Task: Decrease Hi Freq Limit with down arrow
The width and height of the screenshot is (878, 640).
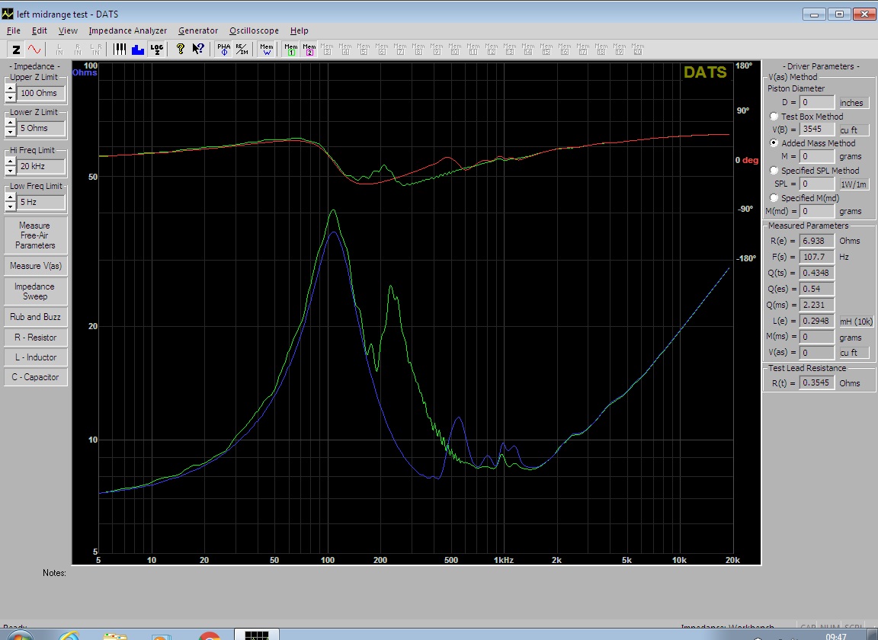Action: [10, 171]
